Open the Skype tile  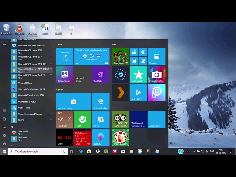tap(101, 119)
